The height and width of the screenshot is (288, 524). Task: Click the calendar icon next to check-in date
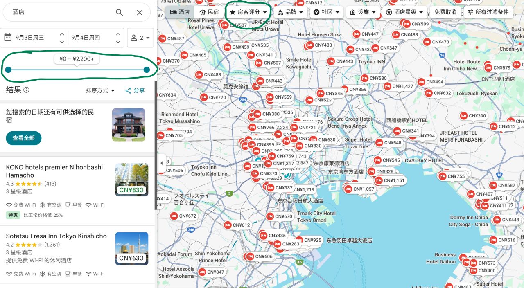point(8,37)
